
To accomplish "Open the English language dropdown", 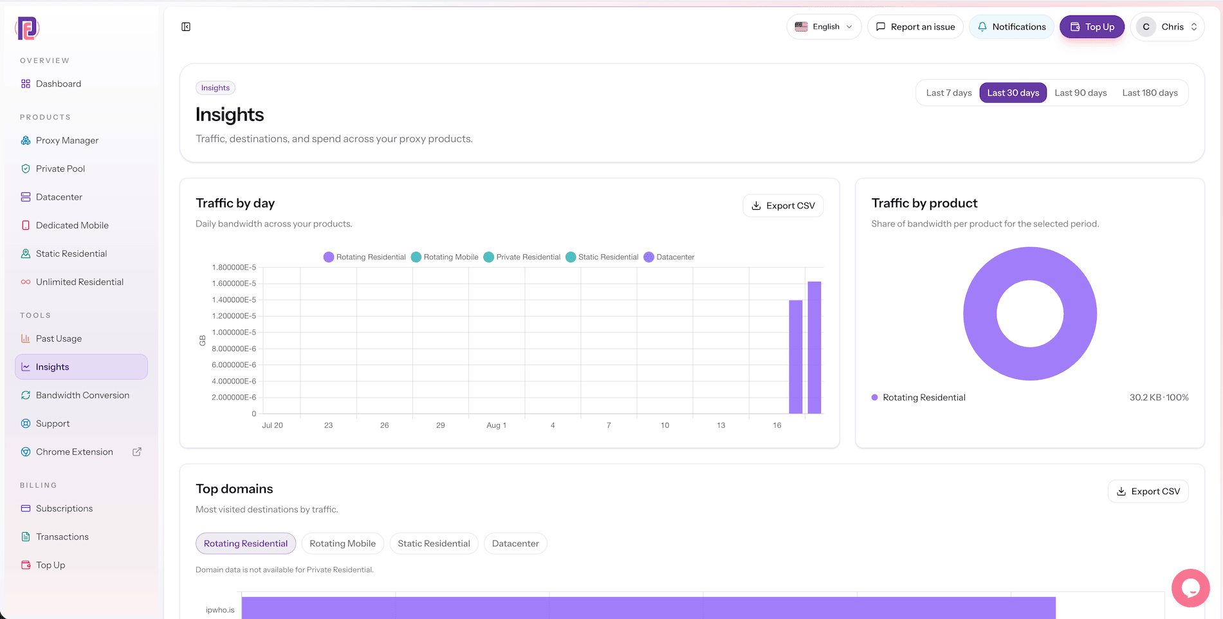I will point(823,26).
